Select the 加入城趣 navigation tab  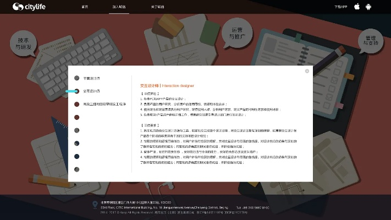(119, 7)
